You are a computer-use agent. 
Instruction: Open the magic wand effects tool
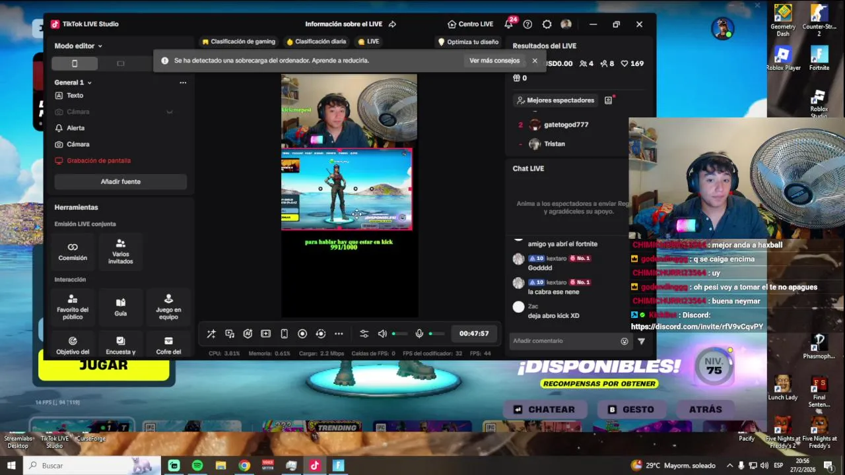pos(211,334)
